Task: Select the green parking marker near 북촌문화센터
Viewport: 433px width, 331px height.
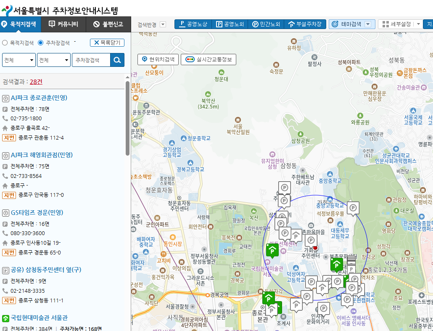Action: [x=337, y=265]
